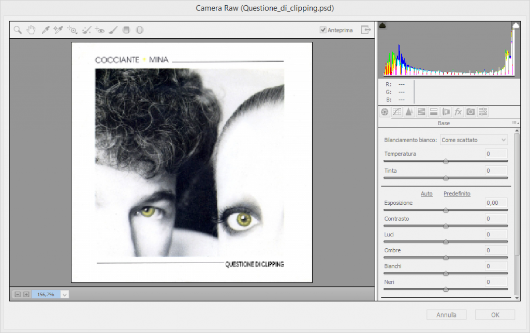Click the Ombre value field

click(496, 250)
